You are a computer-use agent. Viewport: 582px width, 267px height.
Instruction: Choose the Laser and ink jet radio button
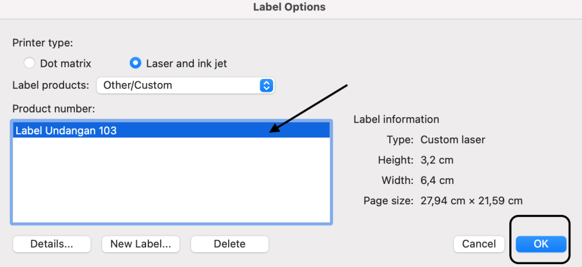pyautogui.click(x=136, y=63)
